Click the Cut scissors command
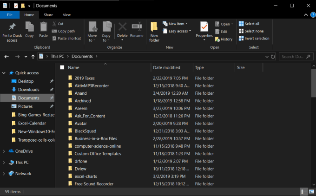 click(58, 24)
